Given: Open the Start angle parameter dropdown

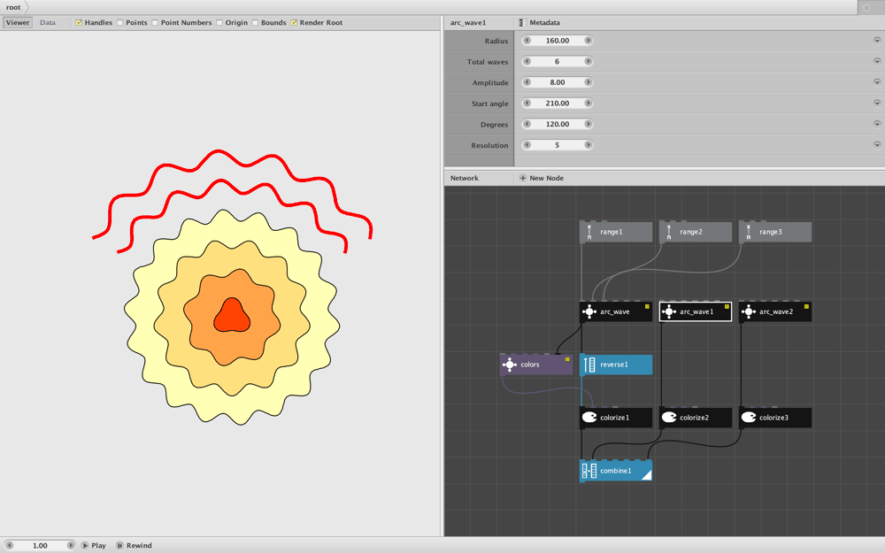Looking at the screenshot, I should 877,104.
